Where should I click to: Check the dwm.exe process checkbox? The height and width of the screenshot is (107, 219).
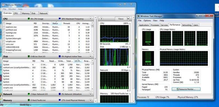pos(4,36)
